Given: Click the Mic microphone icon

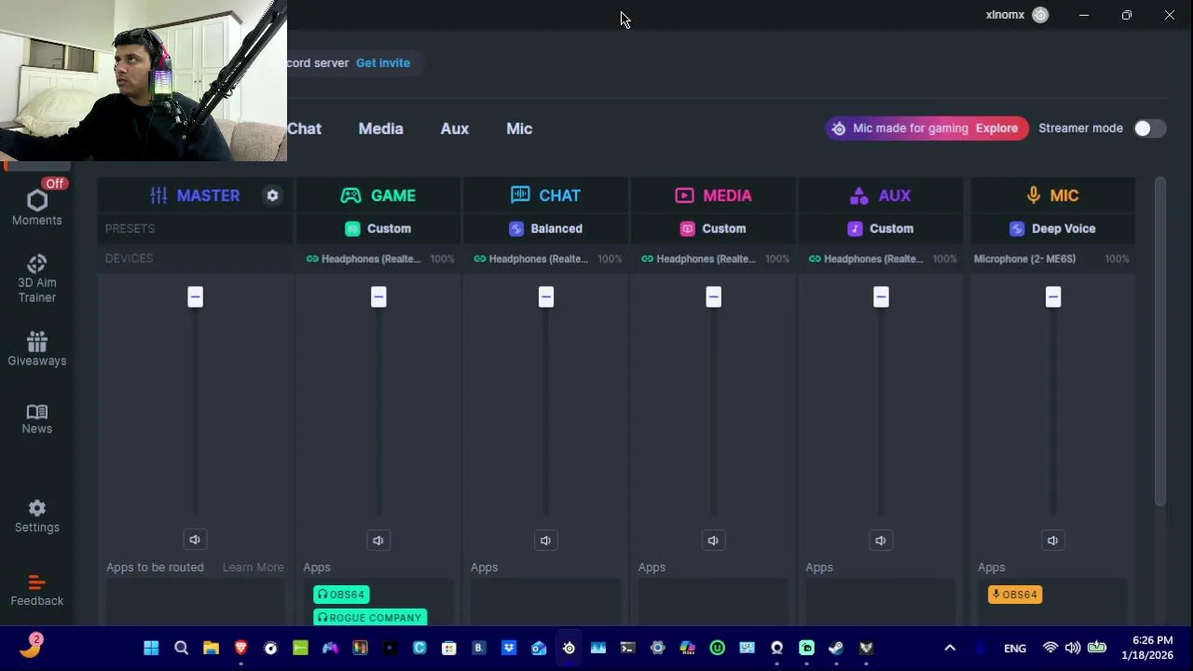Looking at the screenshot, I should point(1034,196).
